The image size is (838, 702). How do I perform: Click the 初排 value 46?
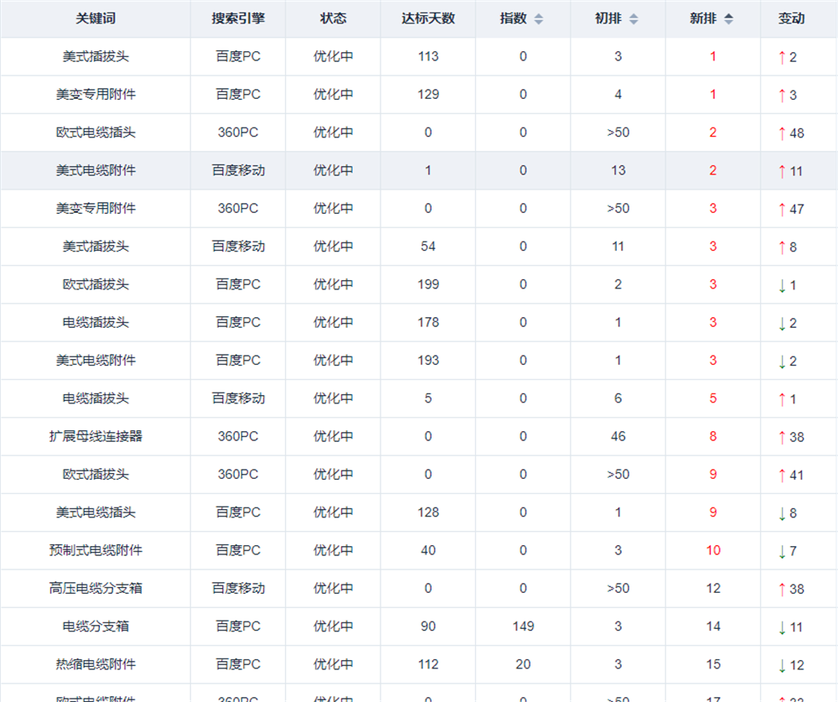(x=618, y=436)
